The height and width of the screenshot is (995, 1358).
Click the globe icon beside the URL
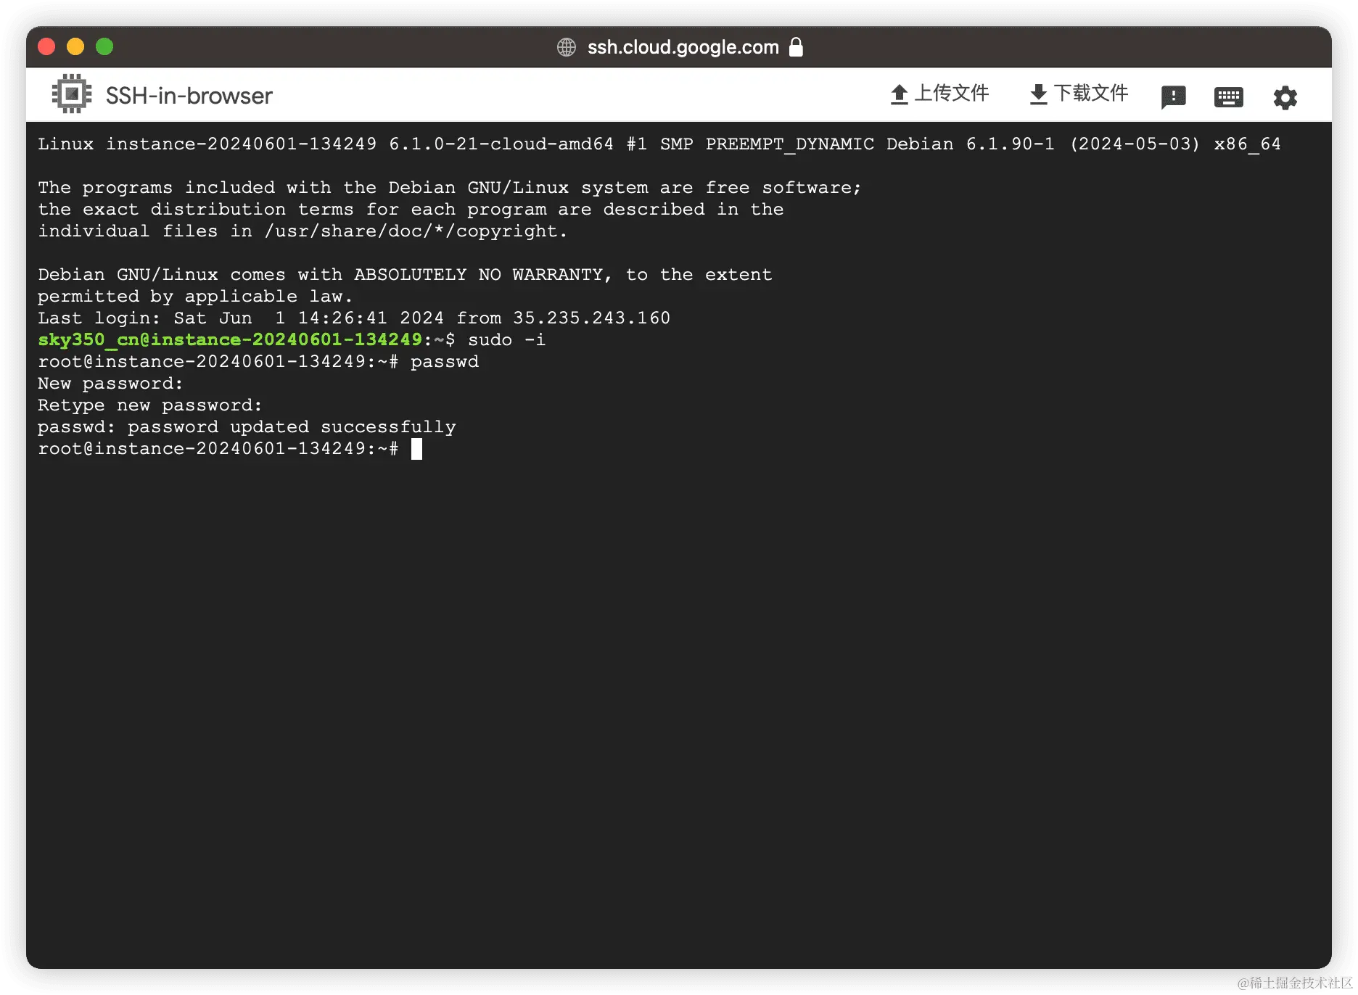click(x=567, y=47)
